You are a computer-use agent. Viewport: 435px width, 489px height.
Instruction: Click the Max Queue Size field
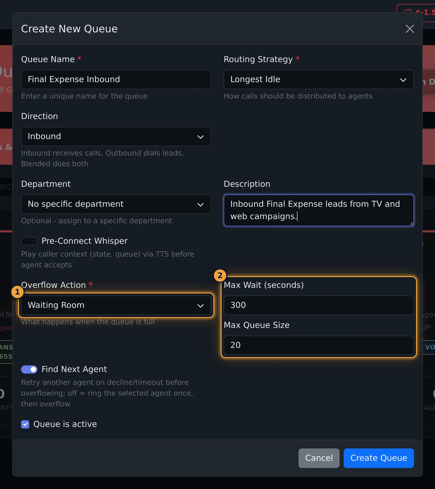(319, 345)
